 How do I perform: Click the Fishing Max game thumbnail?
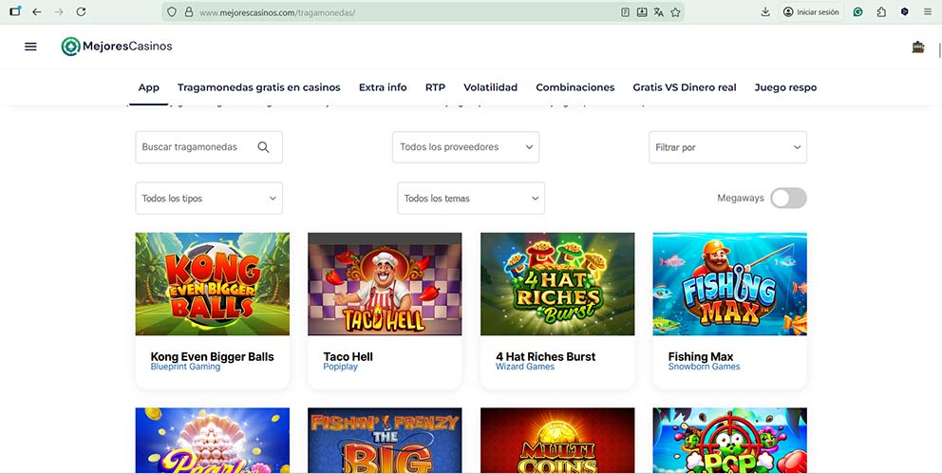729,284
